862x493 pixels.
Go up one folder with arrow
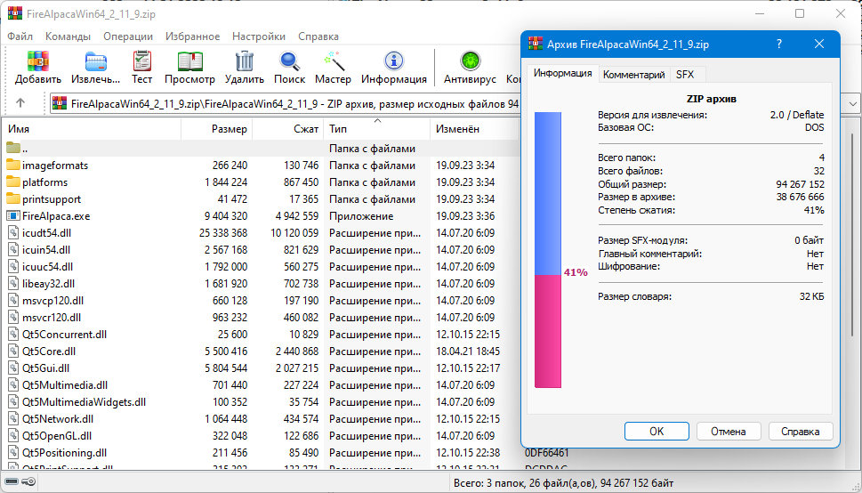(20, 103)
